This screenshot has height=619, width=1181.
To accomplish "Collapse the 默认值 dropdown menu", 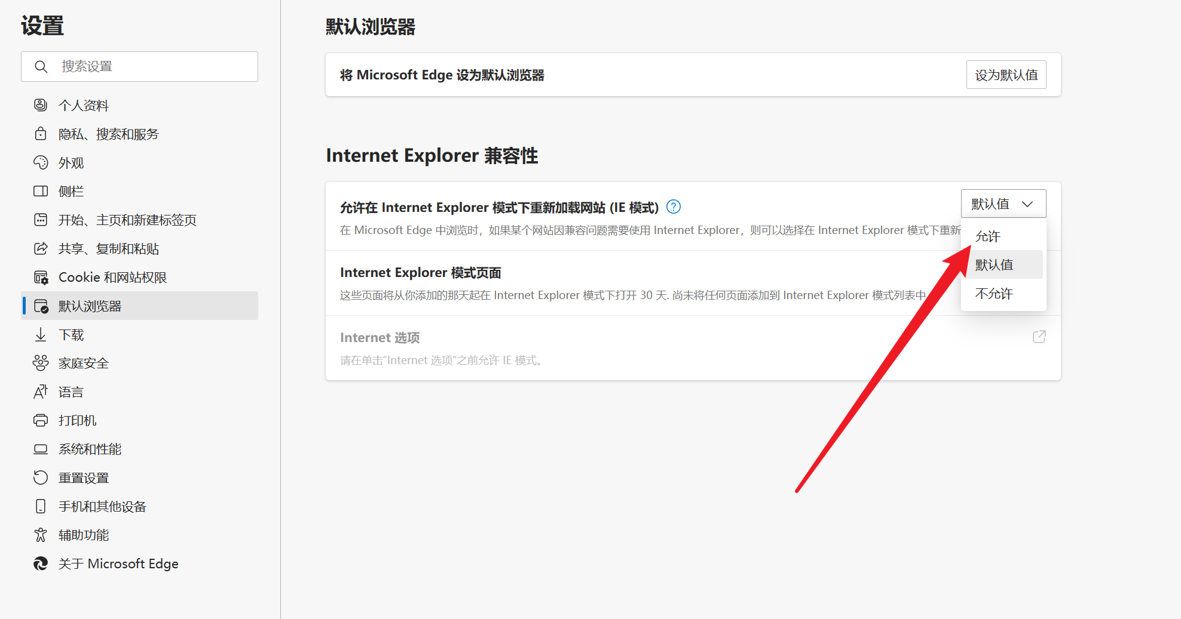I will click(x=1003, y=204).
